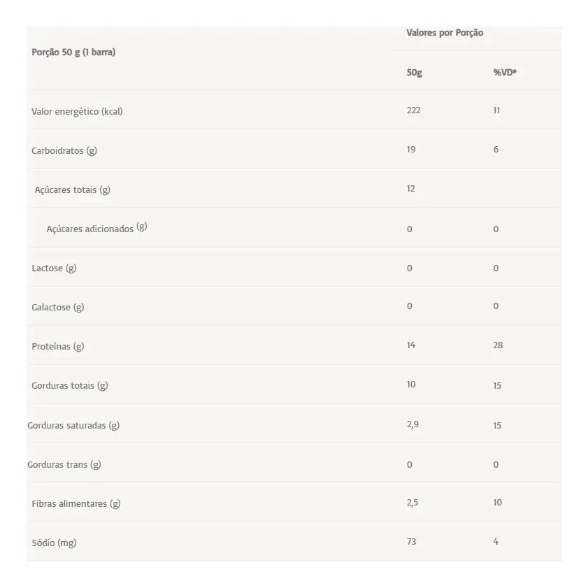Select the 12 total sugars value
The image size is (588, 588).
[411, 189]
